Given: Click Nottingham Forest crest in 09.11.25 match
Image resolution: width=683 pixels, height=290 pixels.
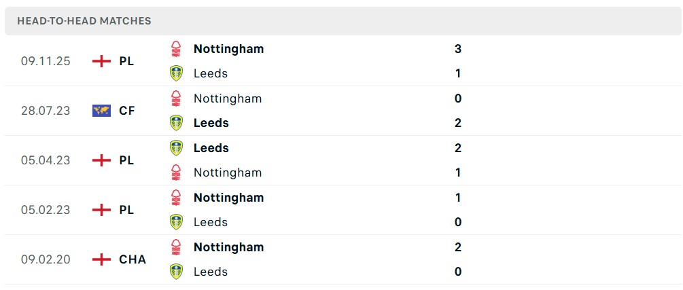Looking at the screenshot, I should 176,49.
